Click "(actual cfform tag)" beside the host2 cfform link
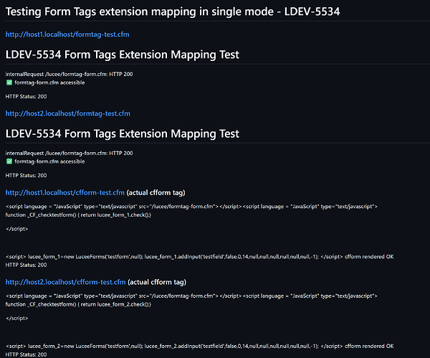The image size is (430, 358). (156, 281)
